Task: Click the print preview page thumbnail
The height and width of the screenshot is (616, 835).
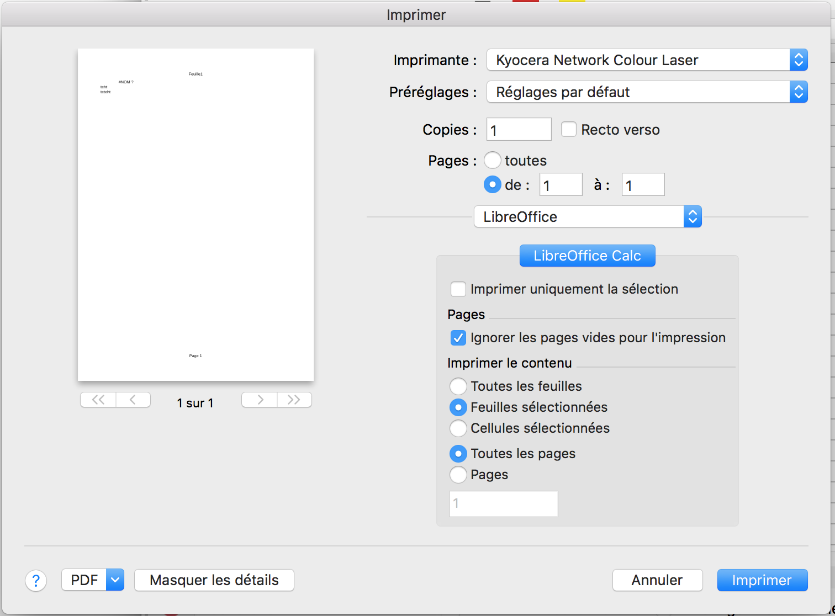Action: click(196, 215)
